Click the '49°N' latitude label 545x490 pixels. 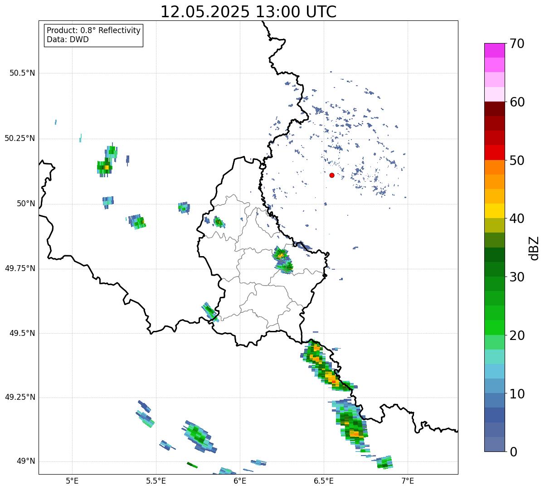26,461
